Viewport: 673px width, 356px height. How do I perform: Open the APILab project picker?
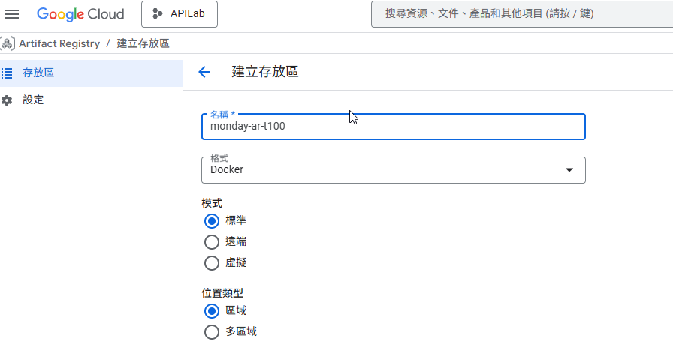(x=180, y=14)
